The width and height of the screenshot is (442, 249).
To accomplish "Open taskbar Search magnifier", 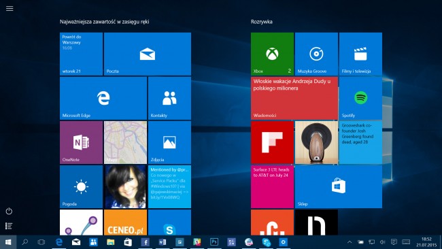I will (x=24, y=242).
